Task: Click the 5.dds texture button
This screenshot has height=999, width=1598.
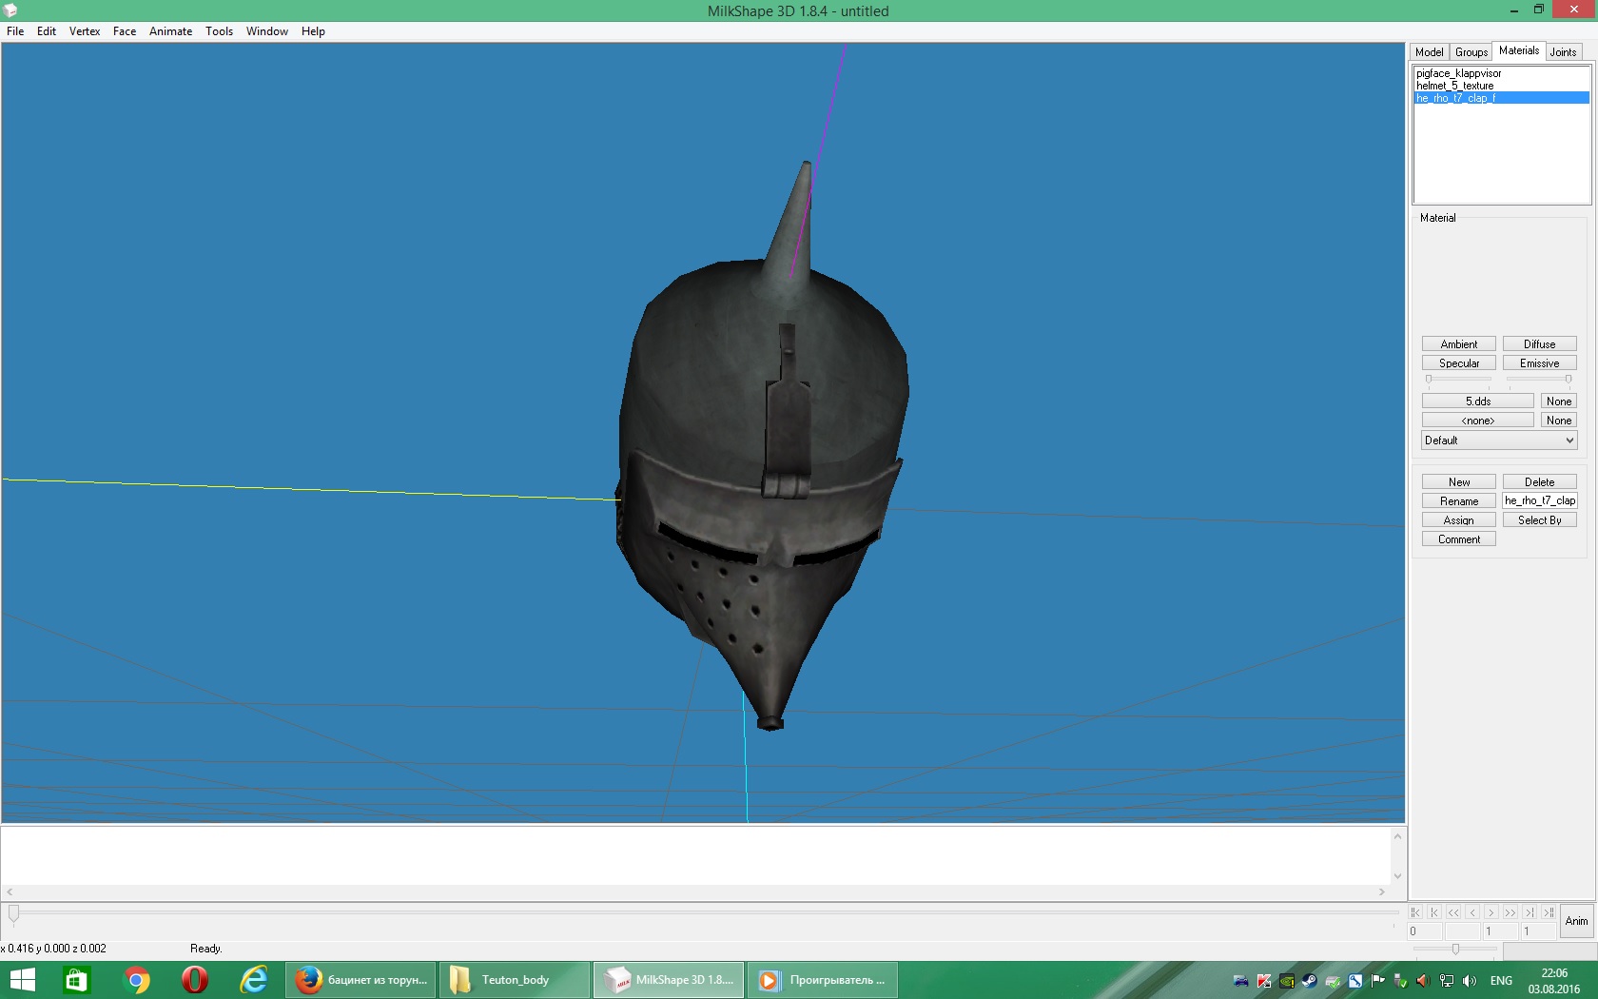Action: pos(1478,402)
